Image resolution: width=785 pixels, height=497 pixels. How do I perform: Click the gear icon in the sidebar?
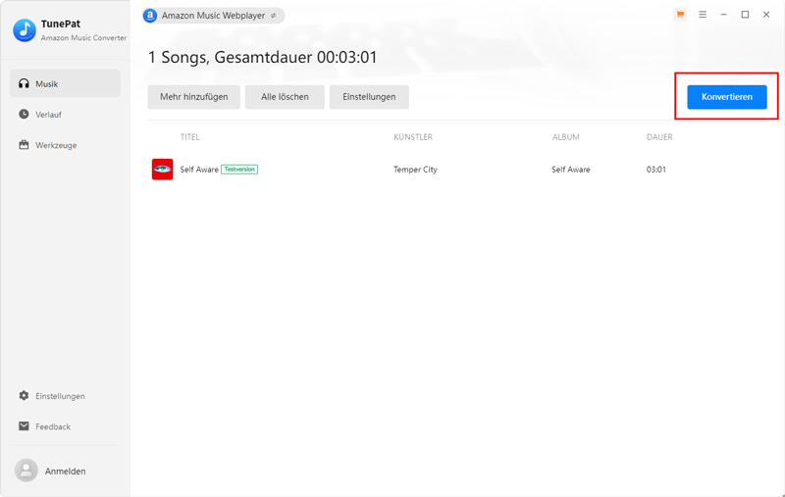24,395
